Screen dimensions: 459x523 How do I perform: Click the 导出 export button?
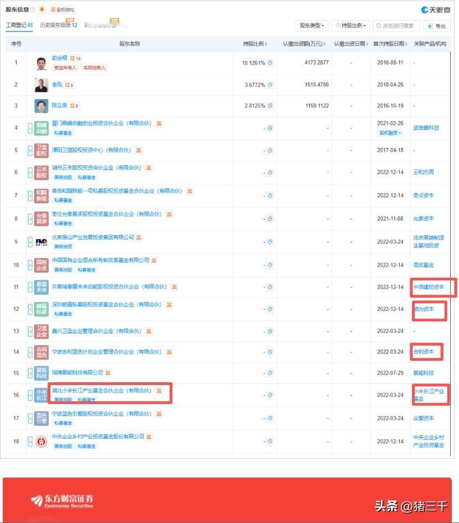tap(437, 26)
